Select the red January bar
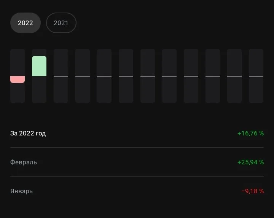The width and height of the screenshot is (274, 218). (x=18, y=80)
